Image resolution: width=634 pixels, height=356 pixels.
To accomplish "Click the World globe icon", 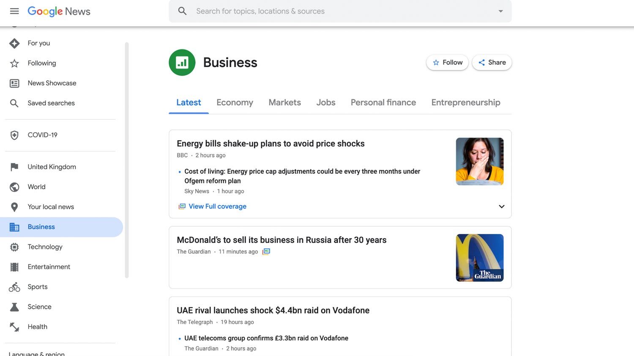I will tap(14, 187).
